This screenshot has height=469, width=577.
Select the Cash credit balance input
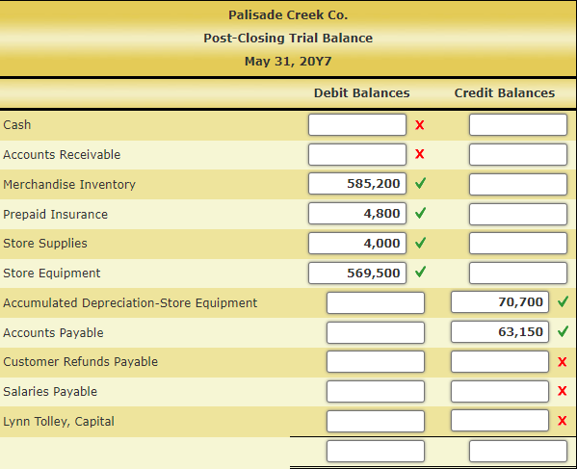[x=518, y=124]
